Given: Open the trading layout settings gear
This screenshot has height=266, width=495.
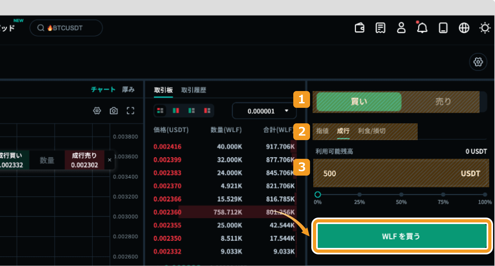Looking at the screenshot, I should point(478,62).
